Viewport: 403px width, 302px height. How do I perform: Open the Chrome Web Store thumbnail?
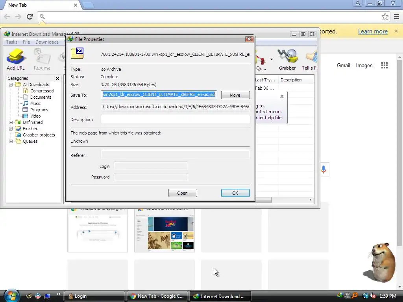click(x=165, y=230)
